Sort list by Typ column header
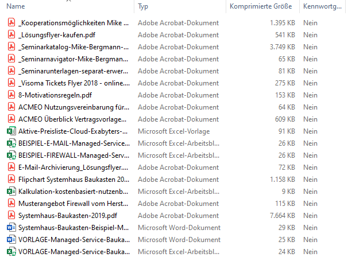The height and width of the screenshot is (261, 348). tap(144, 6)
